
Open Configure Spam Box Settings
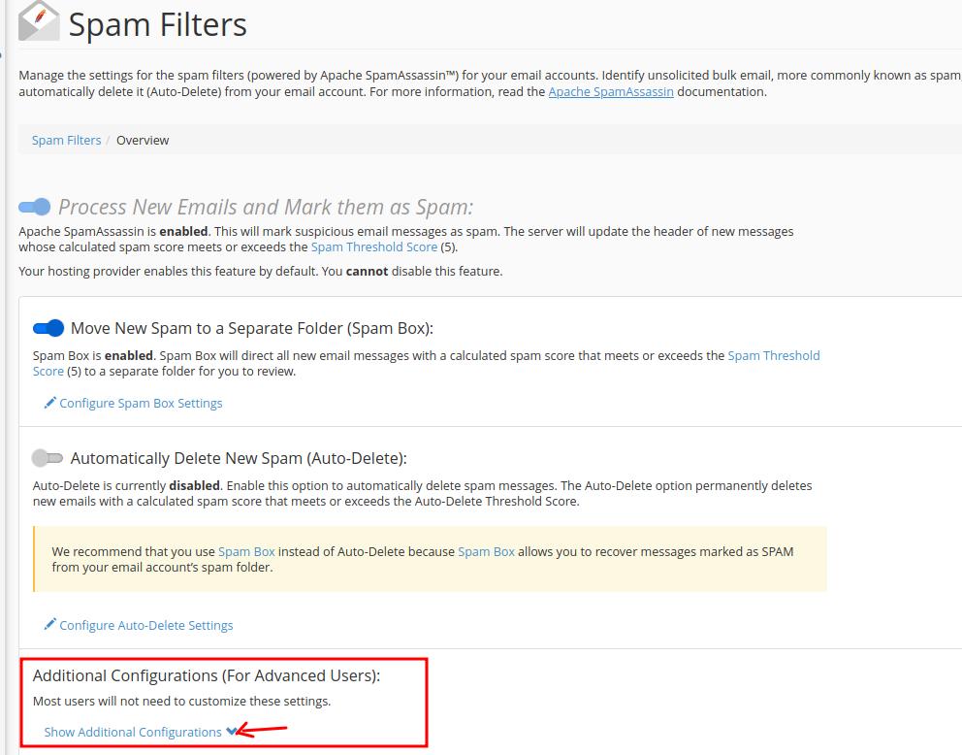coord(141,404)
